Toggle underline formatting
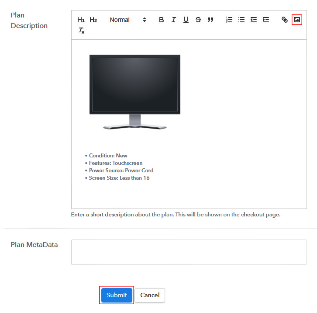This screenshot has height=313, width=317. click(186, 20)
